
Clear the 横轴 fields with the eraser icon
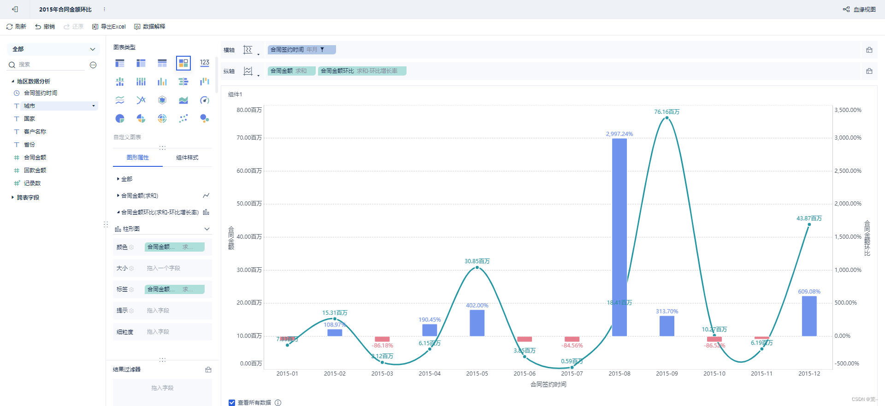point(869,50)
